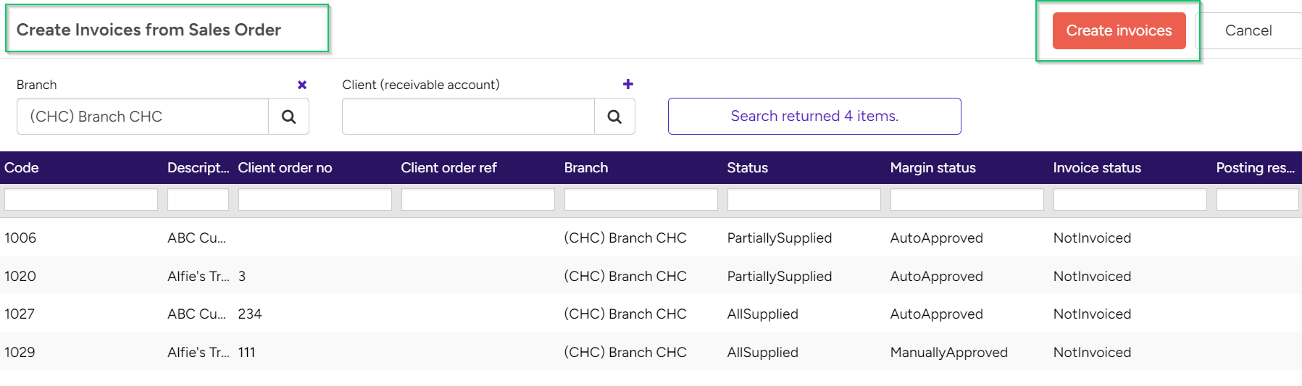Clear the Branch field with the x icon

point(302,85)
